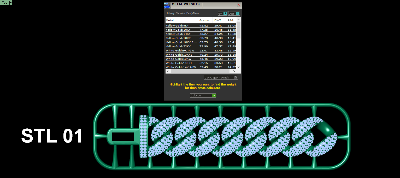Click the DWT column header
This screenshot has height=178, width=400.
(220, 20)
